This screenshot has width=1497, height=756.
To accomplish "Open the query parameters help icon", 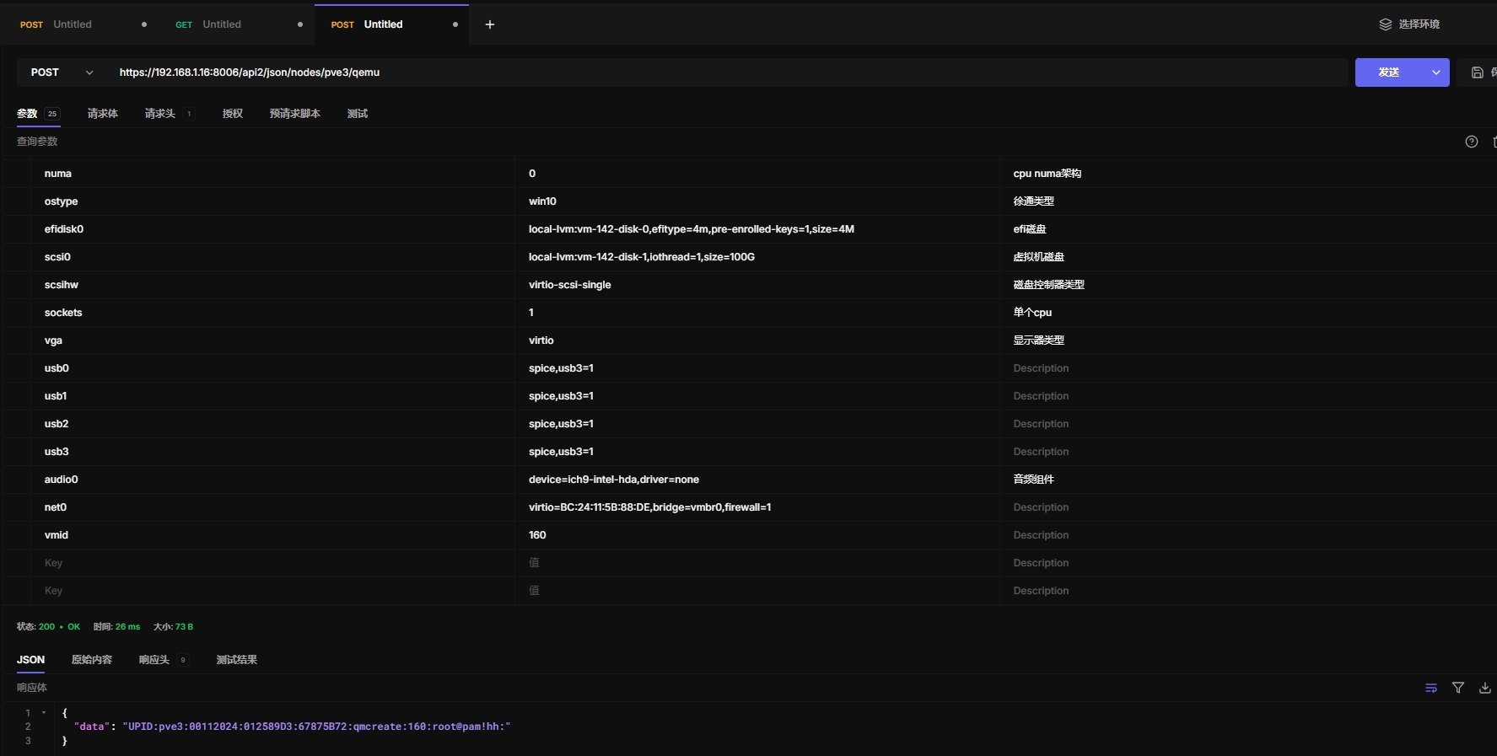I will (x=1471, y=142).
